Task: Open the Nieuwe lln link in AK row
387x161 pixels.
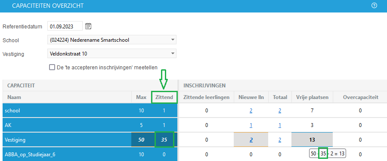Action: point(251,125)
